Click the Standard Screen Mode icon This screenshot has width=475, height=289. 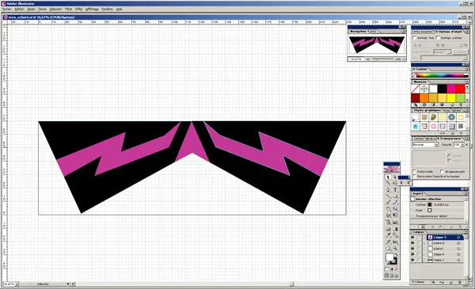pyautogui.click(x=386, y=276)
